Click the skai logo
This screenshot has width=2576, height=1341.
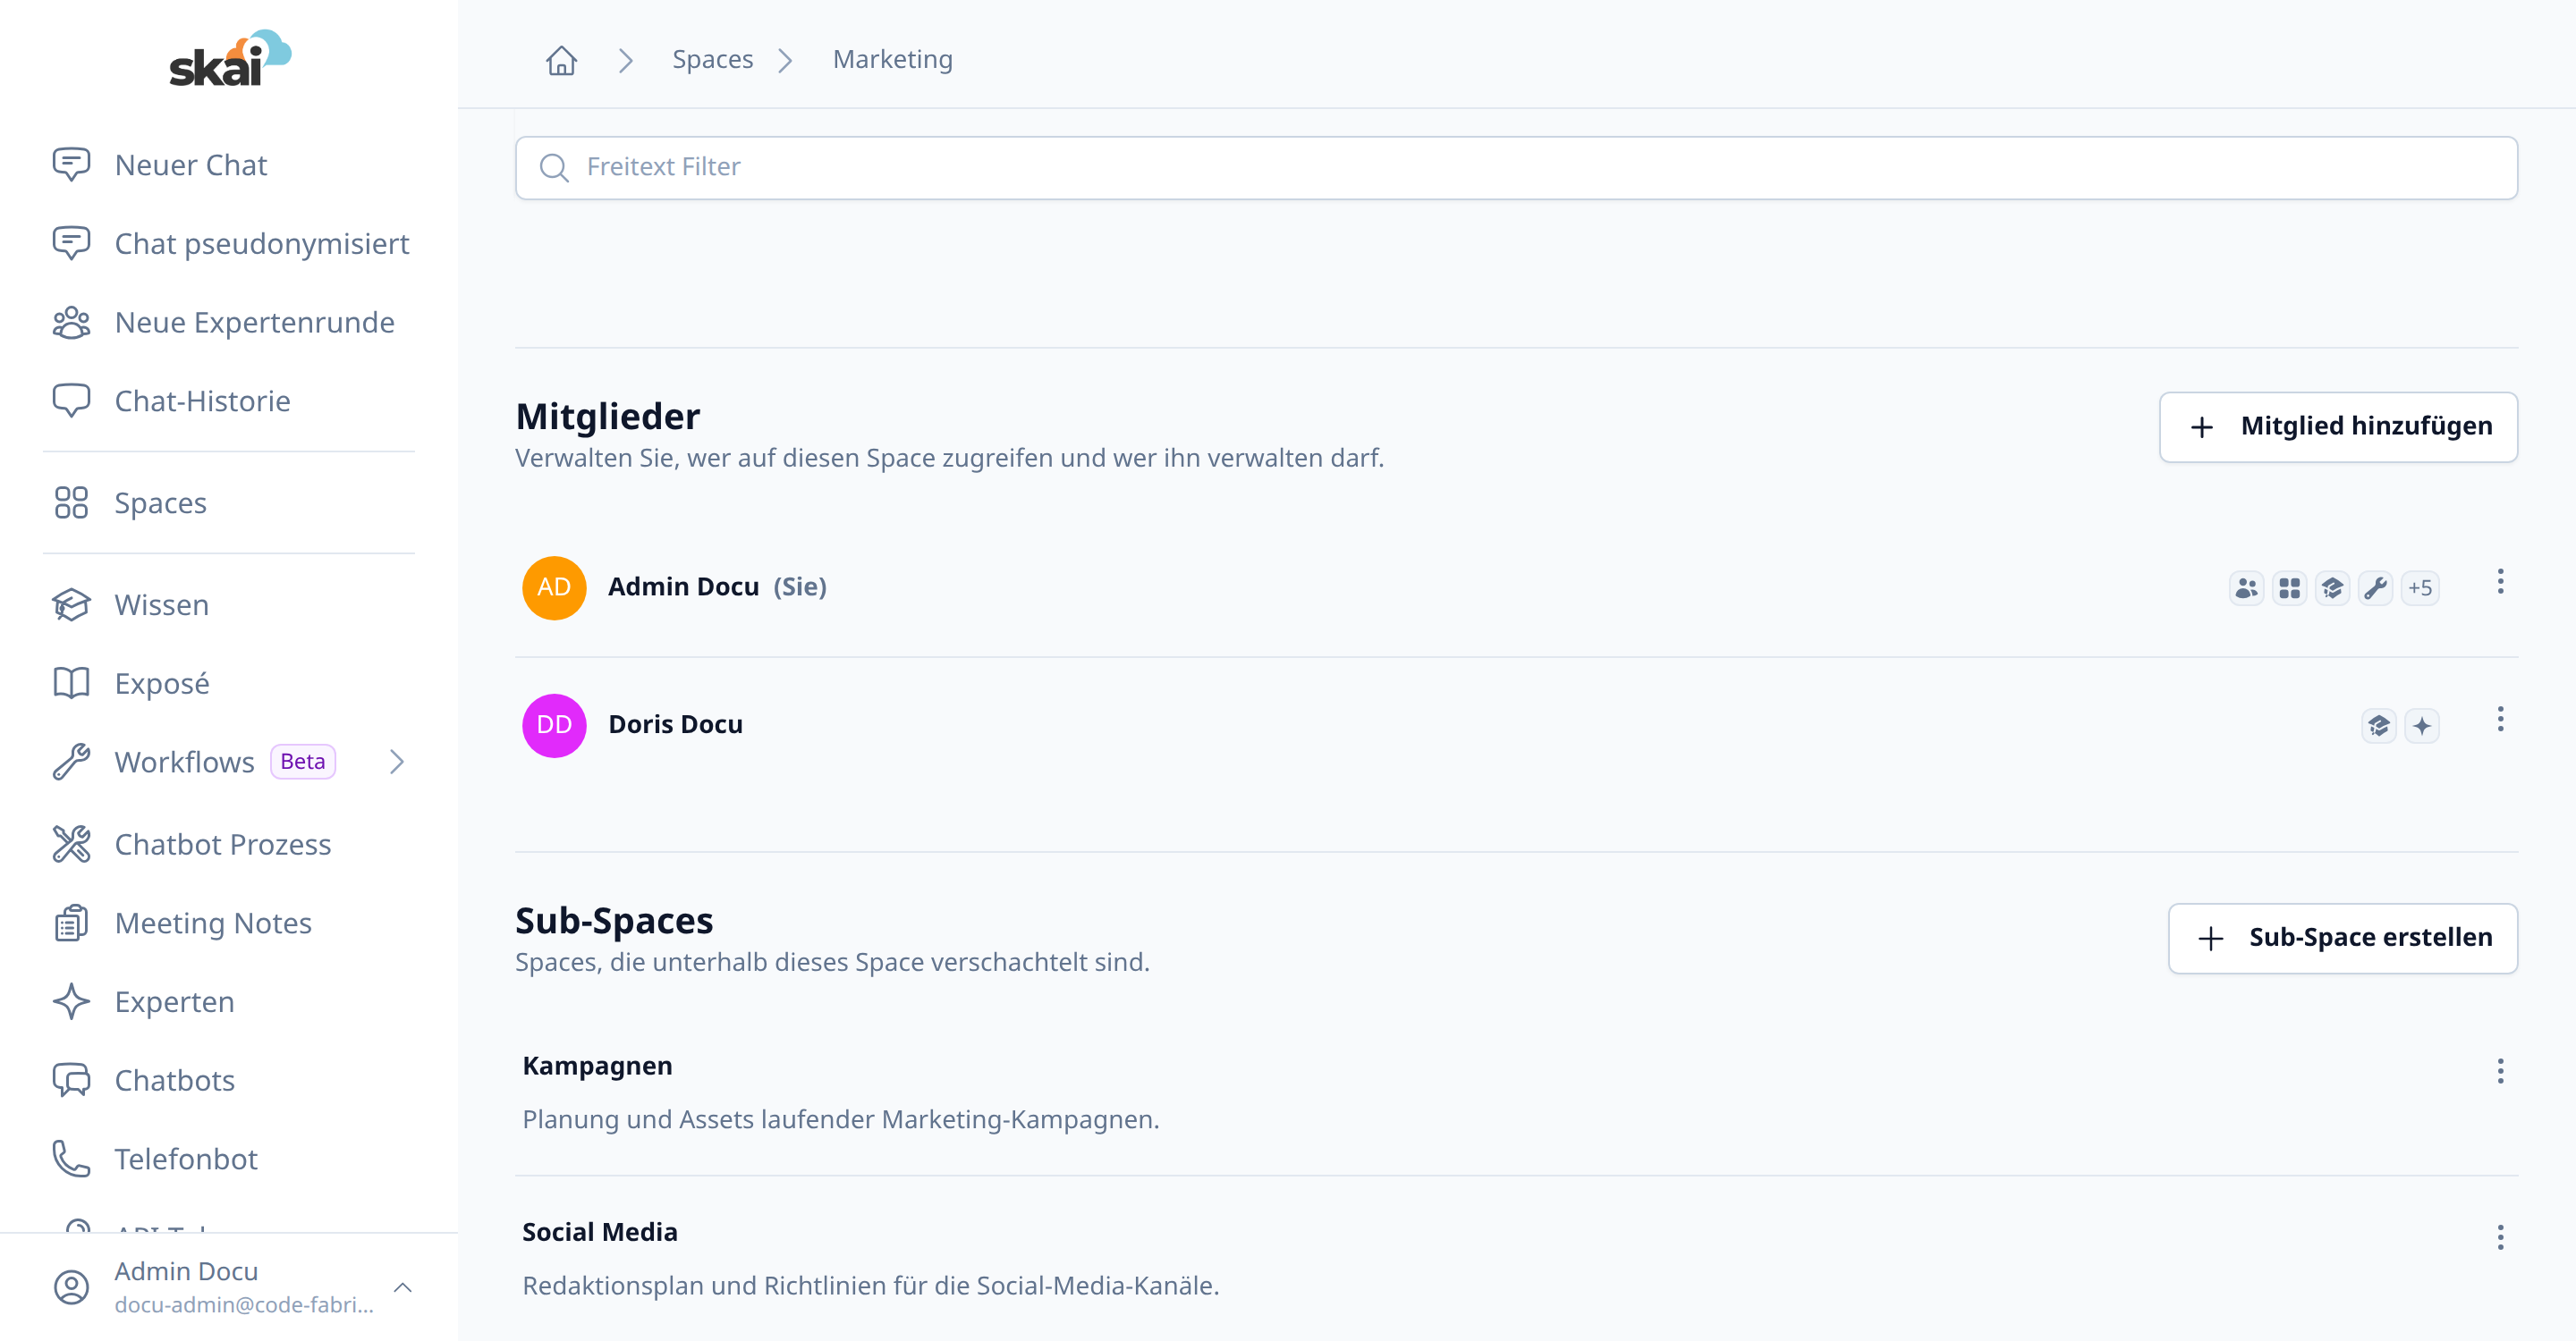coord(230,58)
